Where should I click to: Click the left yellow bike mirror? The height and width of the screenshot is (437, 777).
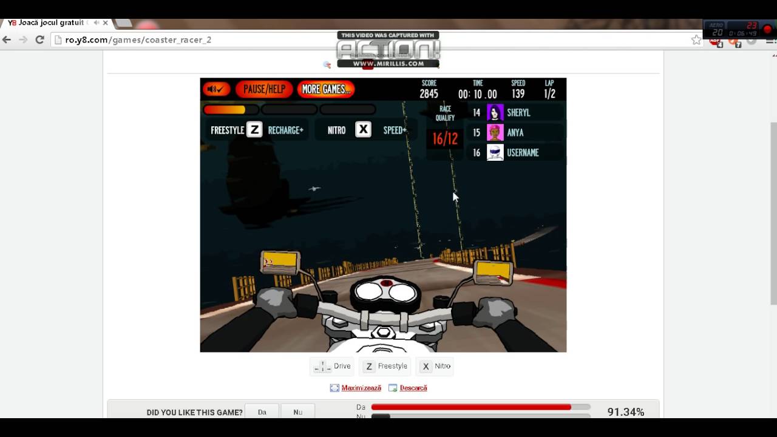(x=280, y=262)
